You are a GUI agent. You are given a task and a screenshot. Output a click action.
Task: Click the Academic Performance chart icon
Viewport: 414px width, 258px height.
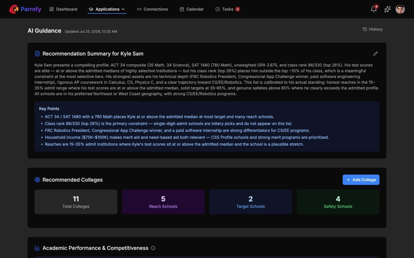click(37, 248)
